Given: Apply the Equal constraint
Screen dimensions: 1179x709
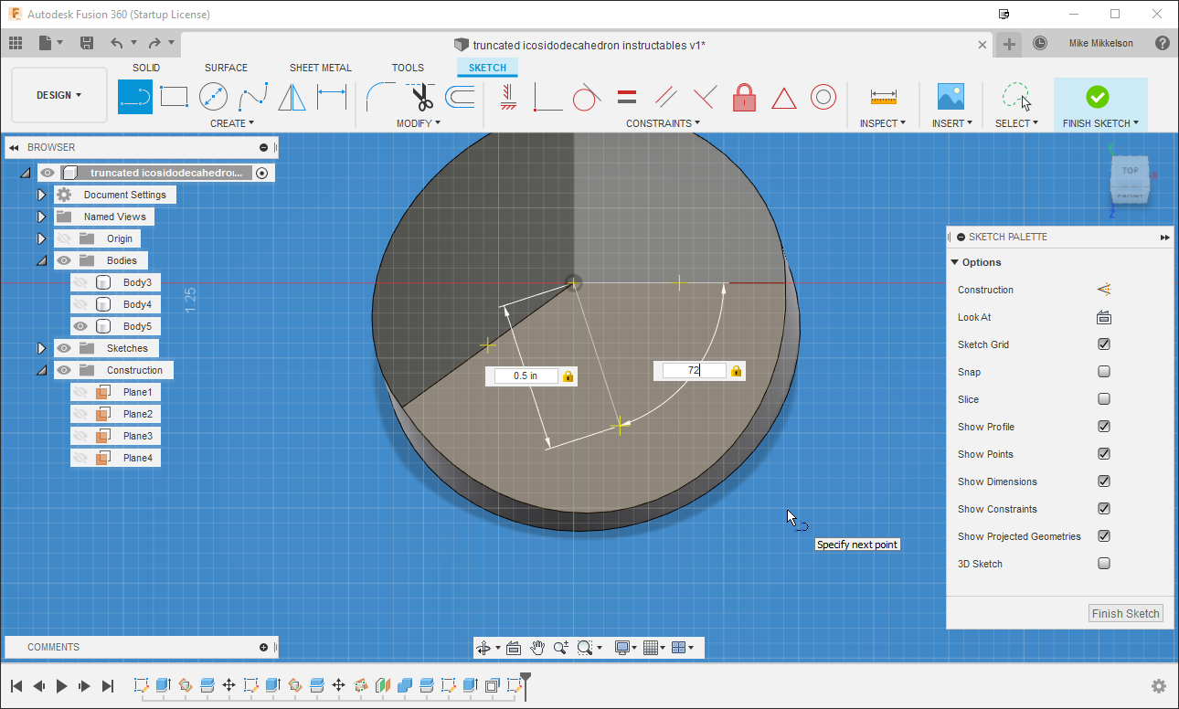Looking at the screenshot, I should point(625,96).
